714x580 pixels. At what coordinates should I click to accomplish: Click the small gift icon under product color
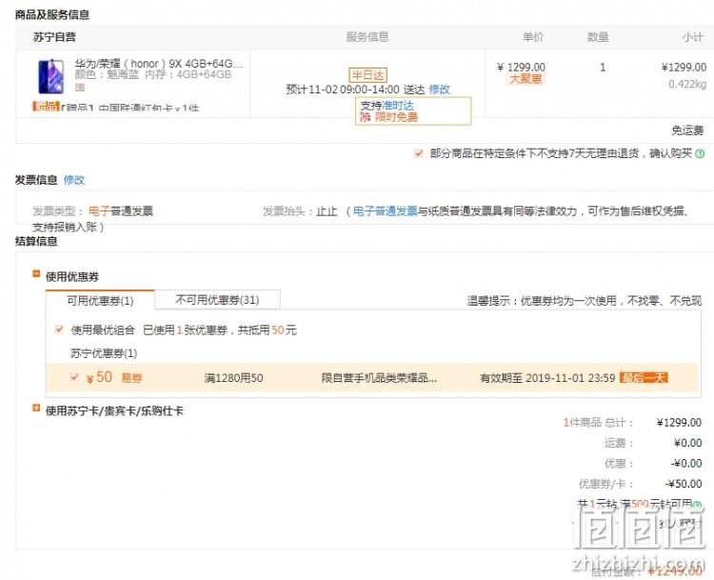coord(80,87)
